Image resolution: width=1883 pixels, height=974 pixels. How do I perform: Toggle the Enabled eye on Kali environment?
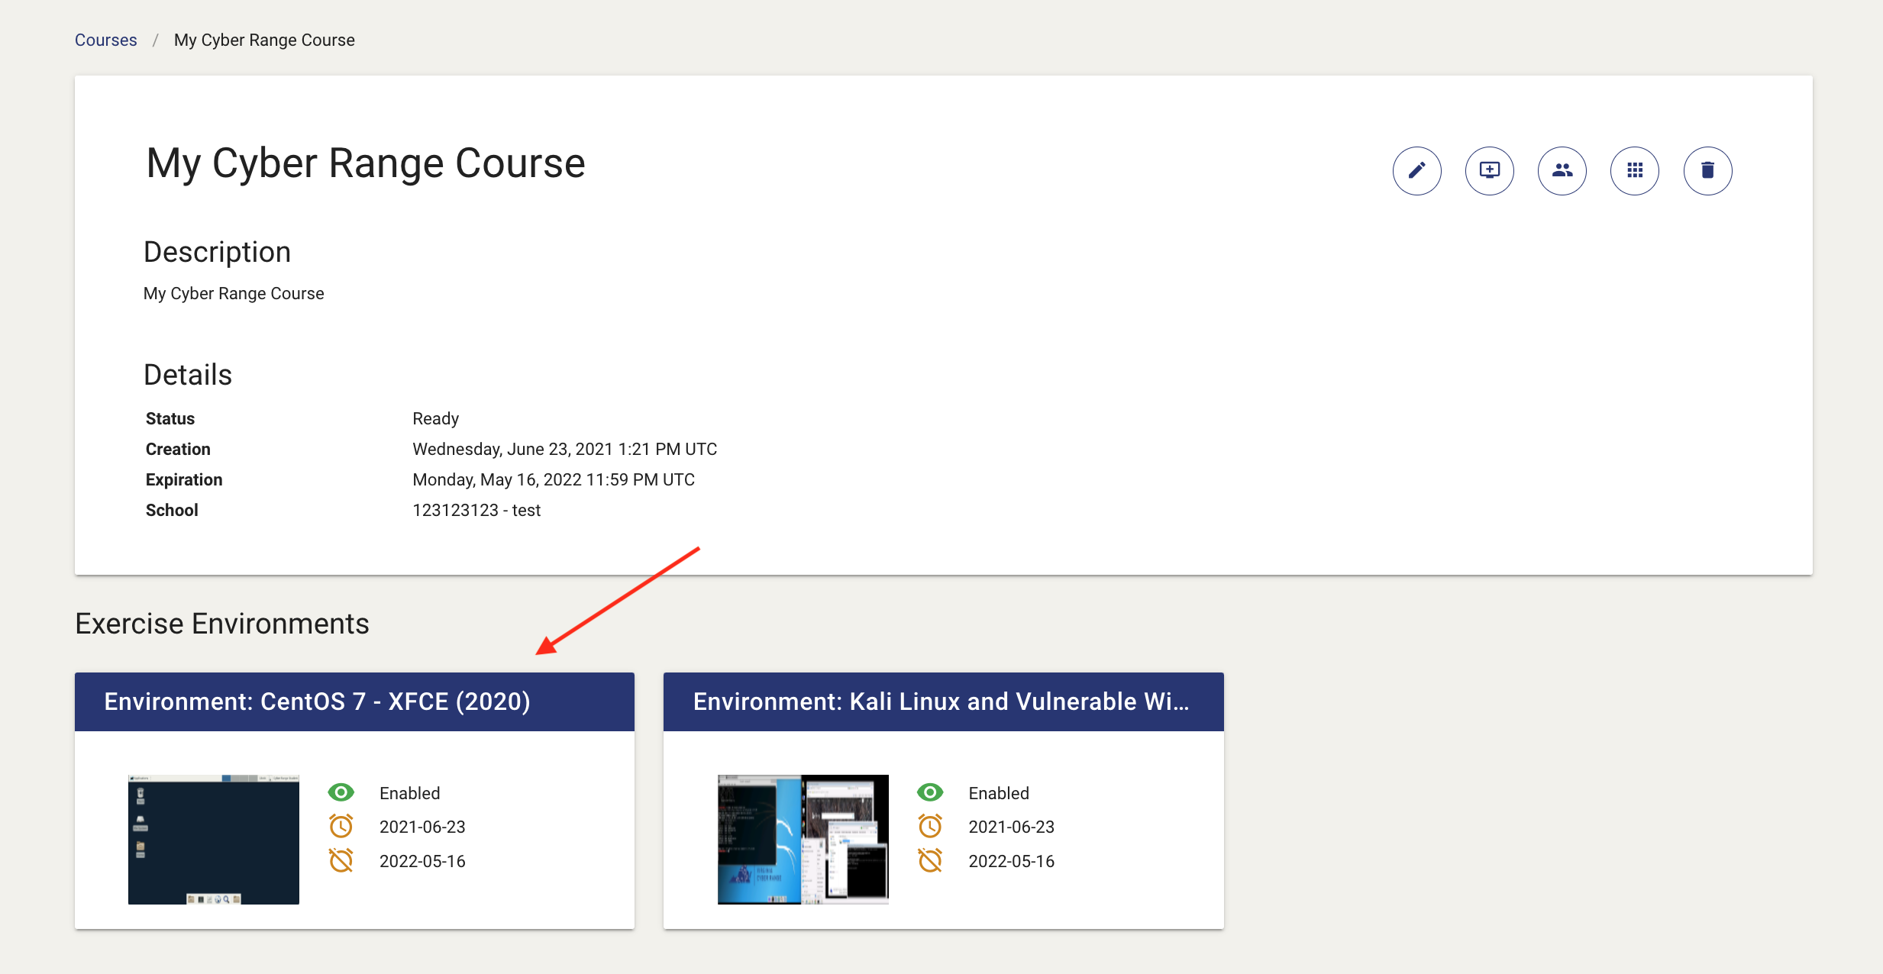tap(930, 792)
